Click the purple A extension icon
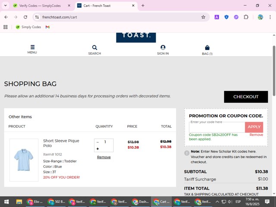 click(x=216, y=17)
